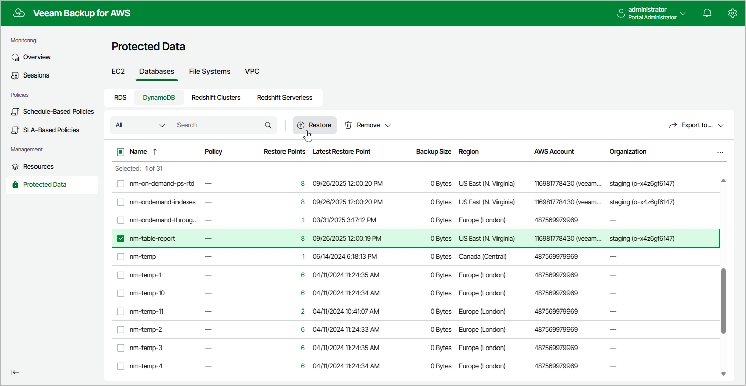
Task: Uncheck the nm-table-report row checkbox
Action: 121,239
